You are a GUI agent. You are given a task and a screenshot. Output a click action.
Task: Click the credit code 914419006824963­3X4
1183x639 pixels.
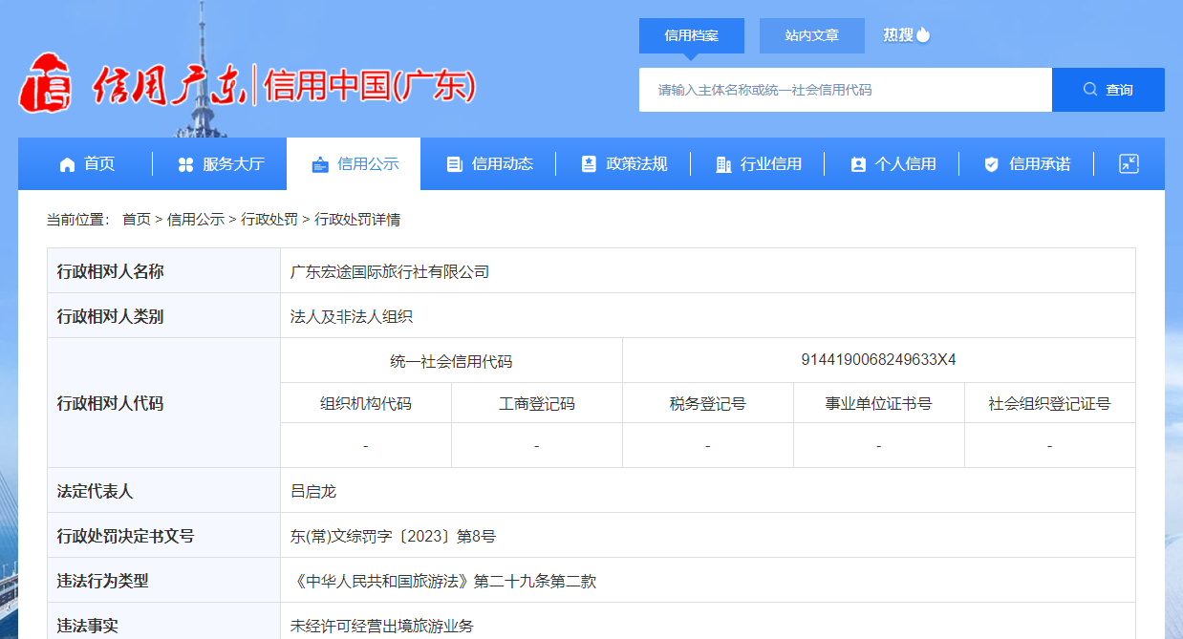pos(878,360)
